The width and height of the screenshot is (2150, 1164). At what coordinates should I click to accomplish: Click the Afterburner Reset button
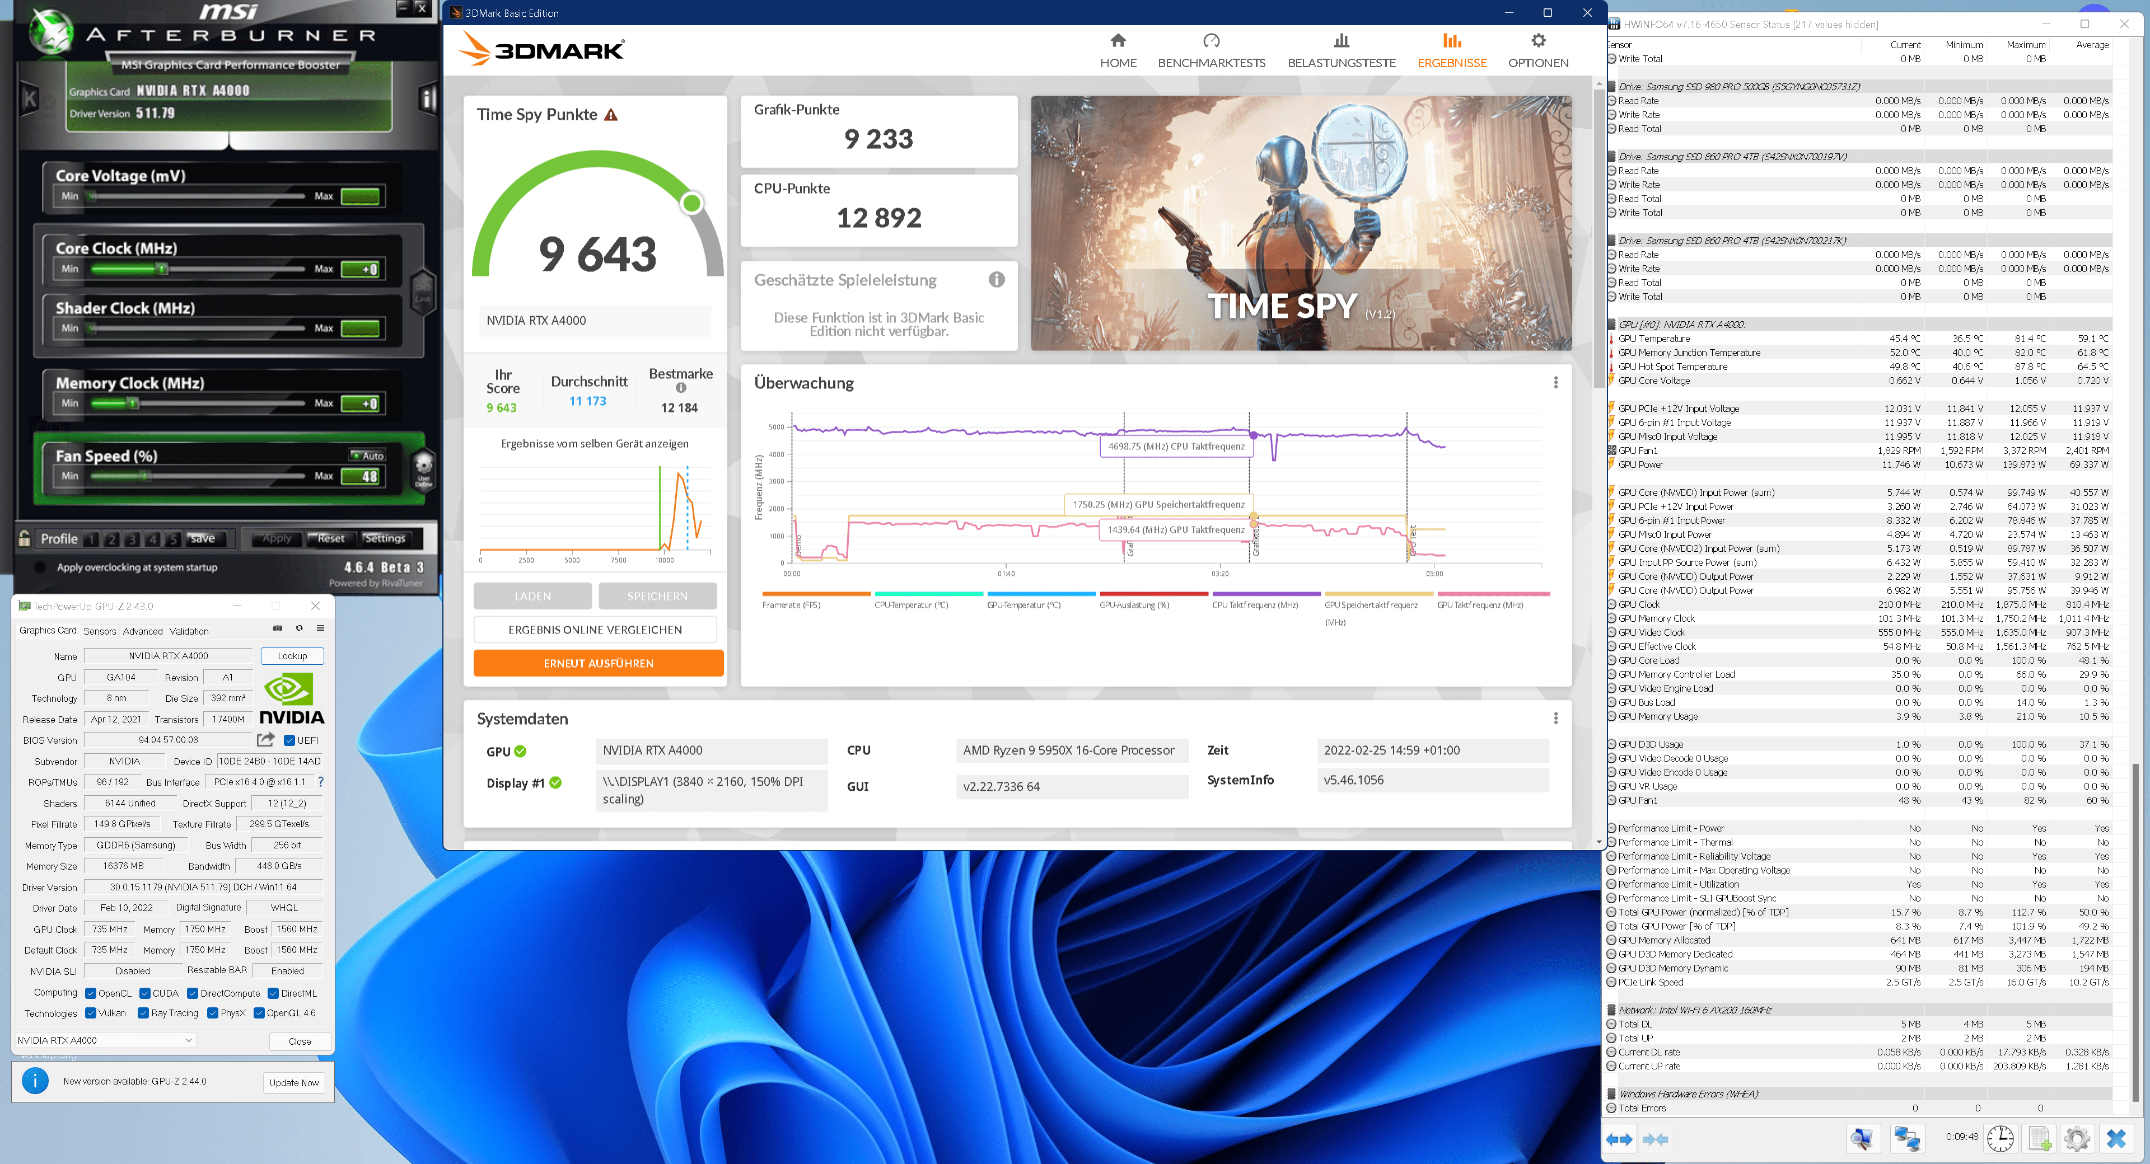pyautogui.click(x=331, y=538)
